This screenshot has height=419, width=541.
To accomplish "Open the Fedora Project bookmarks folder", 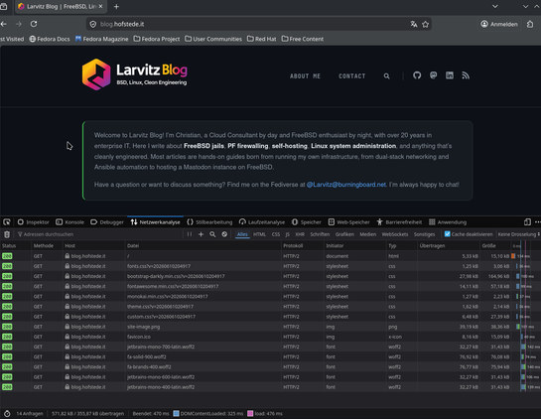I will 157,39.
